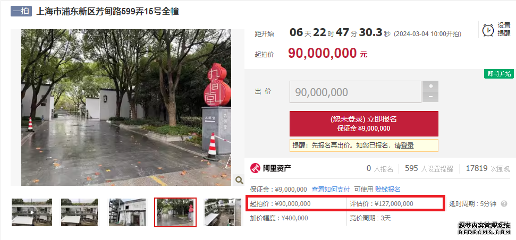This screenshot has height=240, width=516.
Task: Click the bid price input field
Action: [x=356, y=92]
